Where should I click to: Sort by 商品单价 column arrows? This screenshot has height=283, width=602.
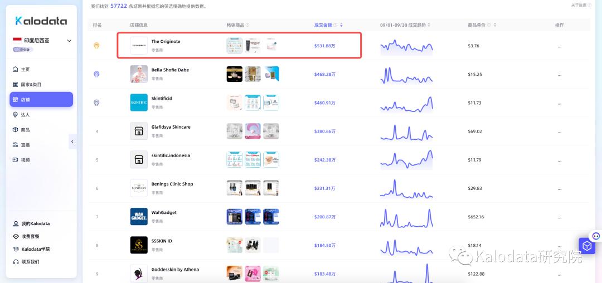pyautogui.click(x=495, y=25)
